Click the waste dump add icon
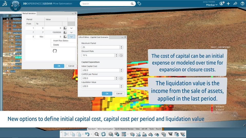Viewport: 246px width, 138px height. 157,134
